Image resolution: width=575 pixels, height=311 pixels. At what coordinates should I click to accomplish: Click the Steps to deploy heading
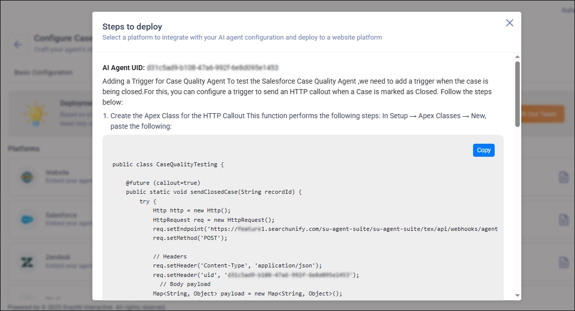[132, 27]
